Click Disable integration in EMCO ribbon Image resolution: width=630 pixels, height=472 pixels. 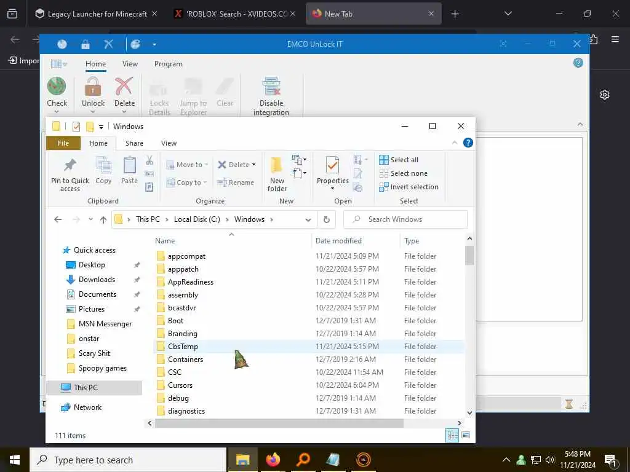[x=271, y=96]
